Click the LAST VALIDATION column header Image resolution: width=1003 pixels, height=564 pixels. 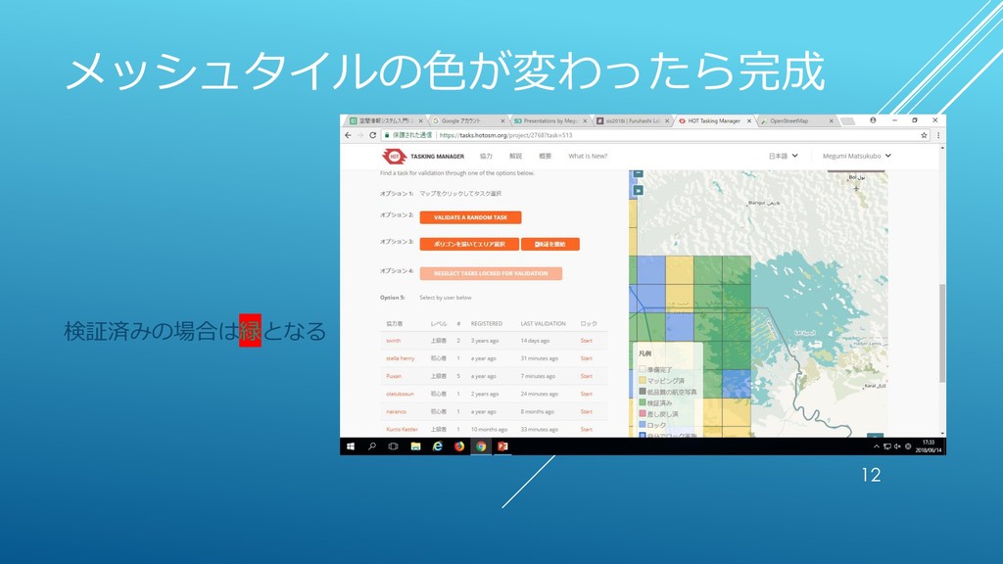(x=543, y=323)
